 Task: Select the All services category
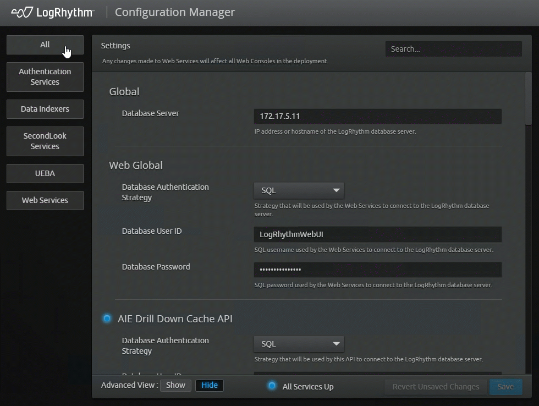pos(45,45)
